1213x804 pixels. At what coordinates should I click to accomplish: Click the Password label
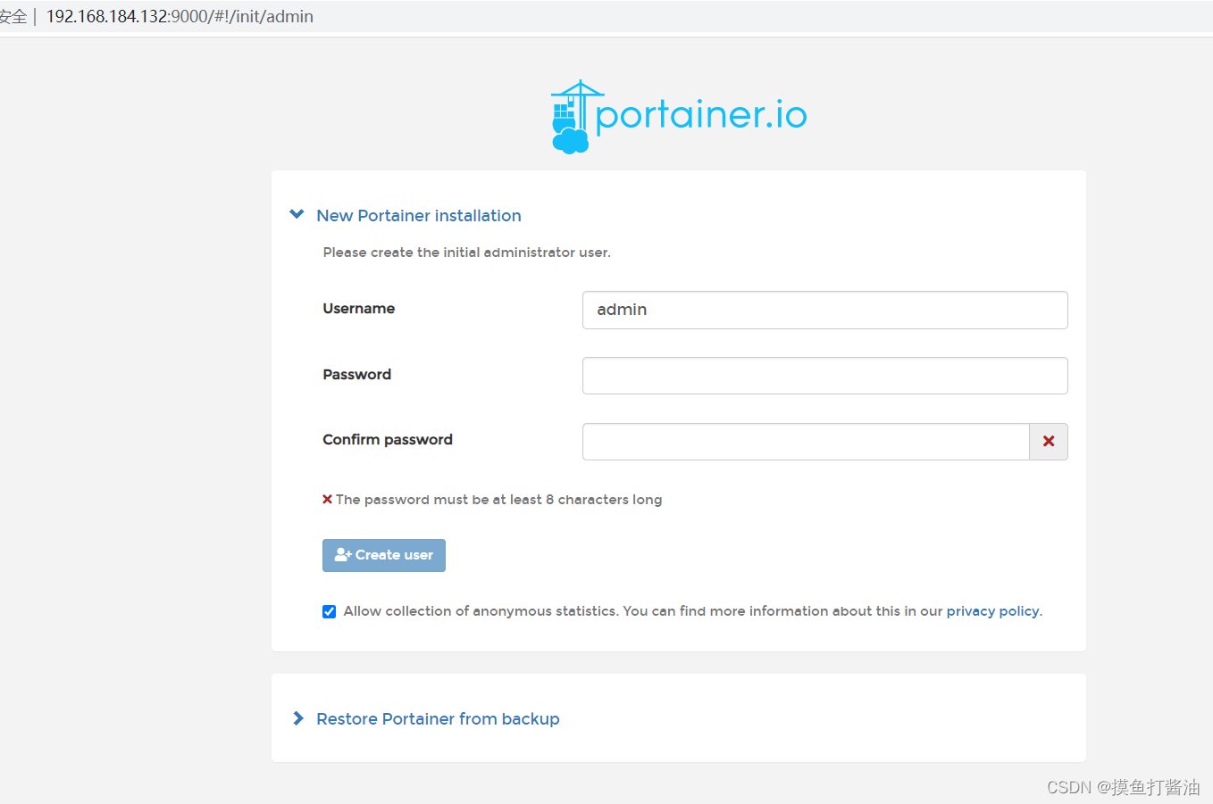(x=357, y=375)
